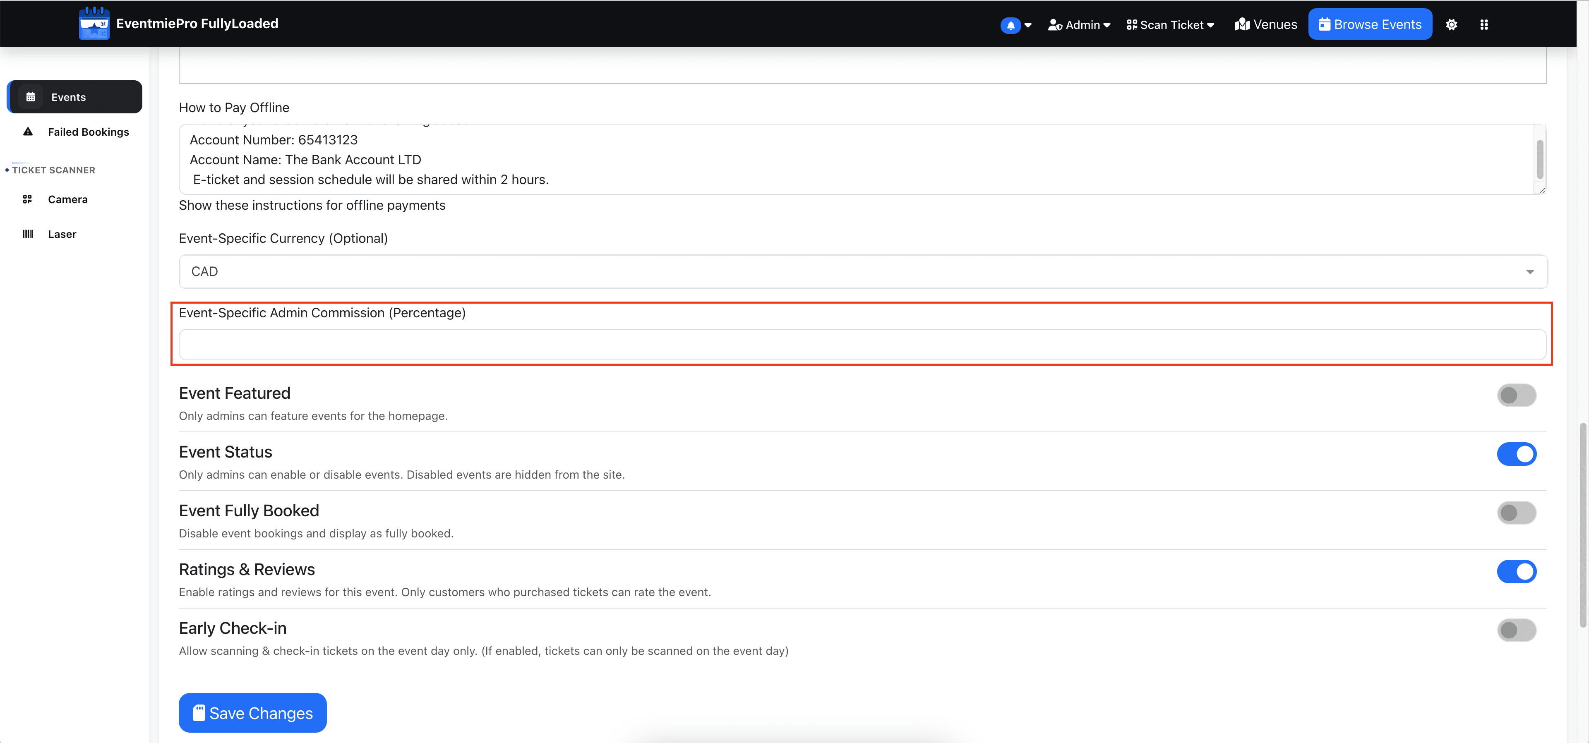1589x743 pixels.
Task: Click the EventmiePro FullyLoaded brand title
Action: pos(197,24)
